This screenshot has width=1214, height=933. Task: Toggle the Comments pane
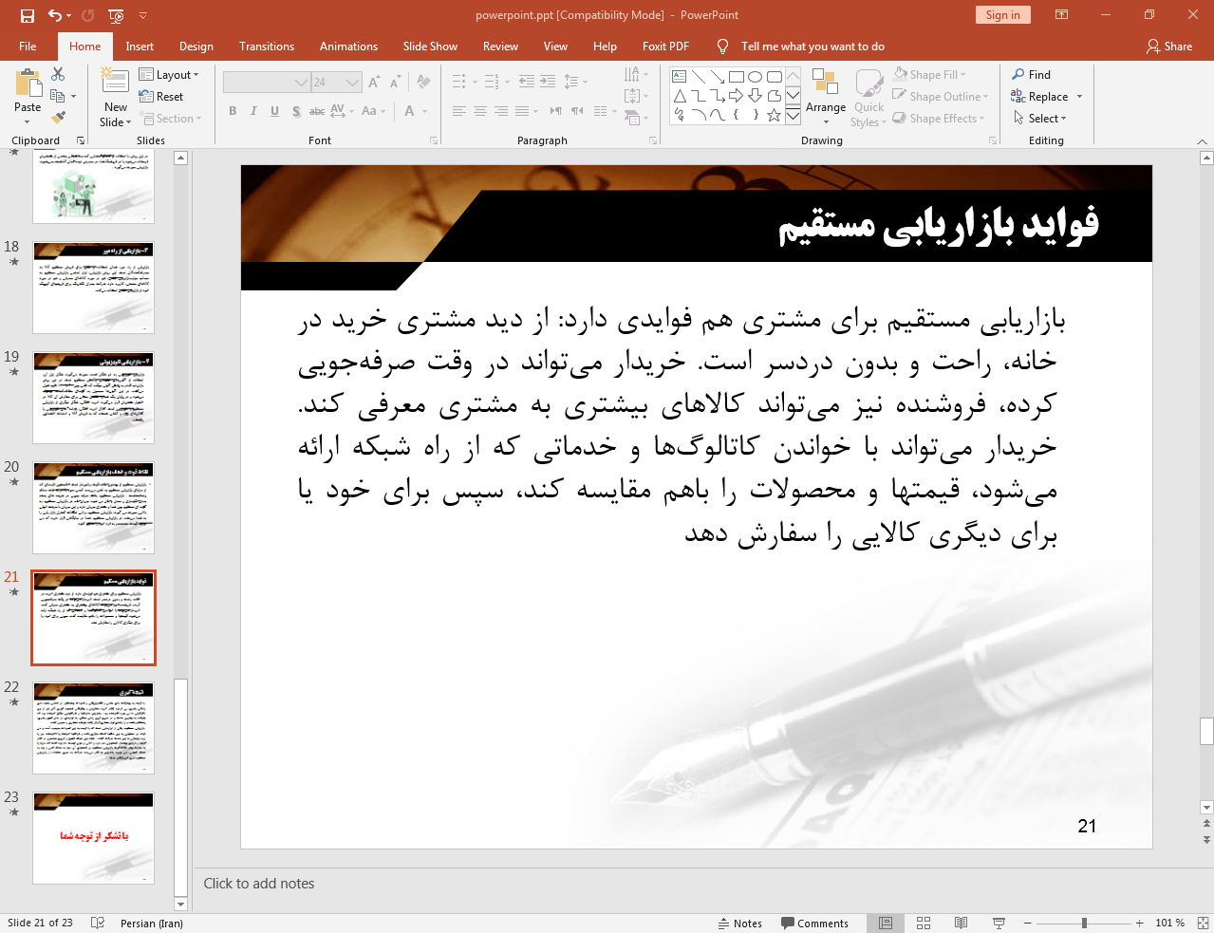814,924
